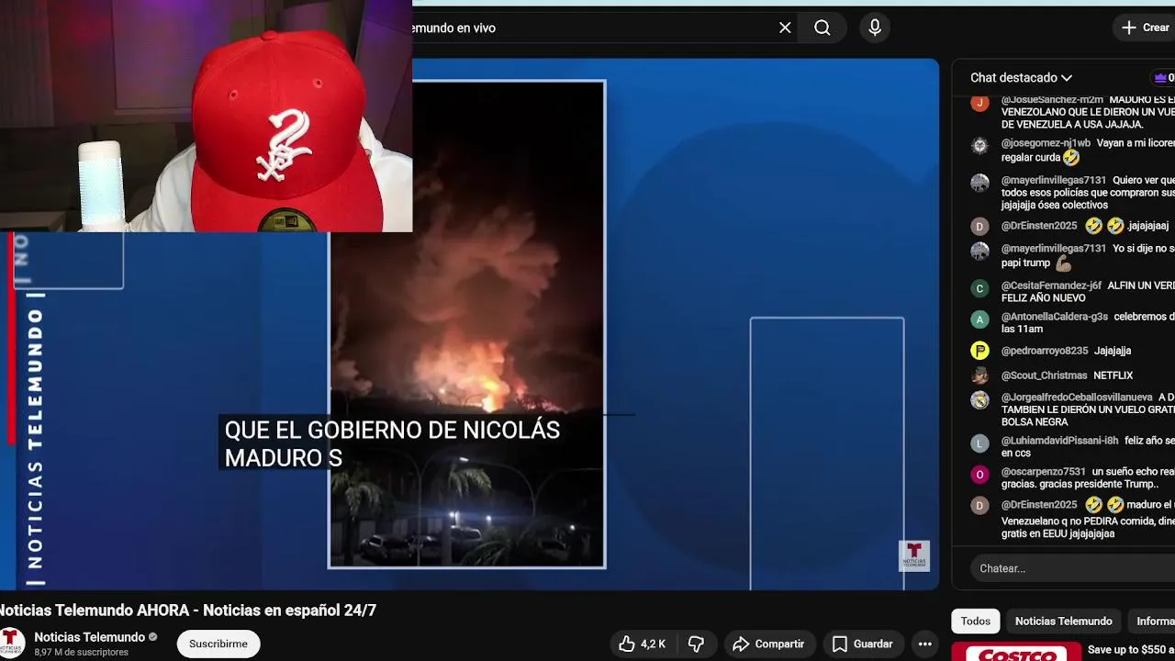
Task: Clear the search box with the X icon
Action: [x=785, y=28]
